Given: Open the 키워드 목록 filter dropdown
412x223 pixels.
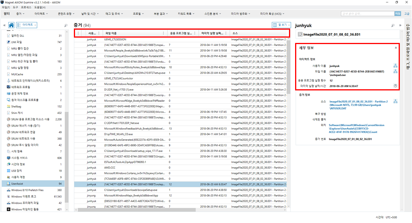Looking at the screenshot, I should [x=186, y=14].
